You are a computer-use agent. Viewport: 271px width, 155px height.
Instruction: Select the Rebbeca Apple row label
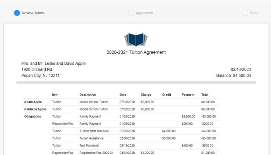[x=35, y=109]
